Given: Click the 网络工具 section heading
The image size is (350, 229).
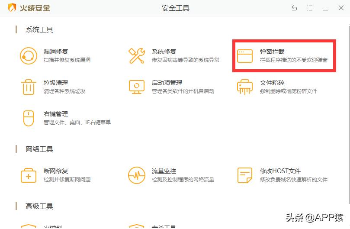Looking at the screenshot, I should [39, 149].
